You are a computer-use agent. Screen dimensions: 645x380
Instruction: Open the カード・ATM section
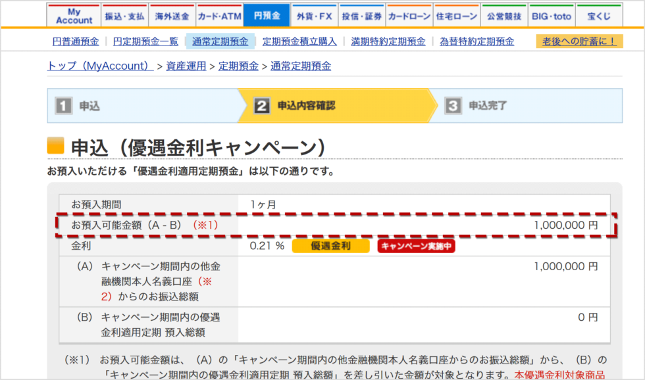coord(219,14)
